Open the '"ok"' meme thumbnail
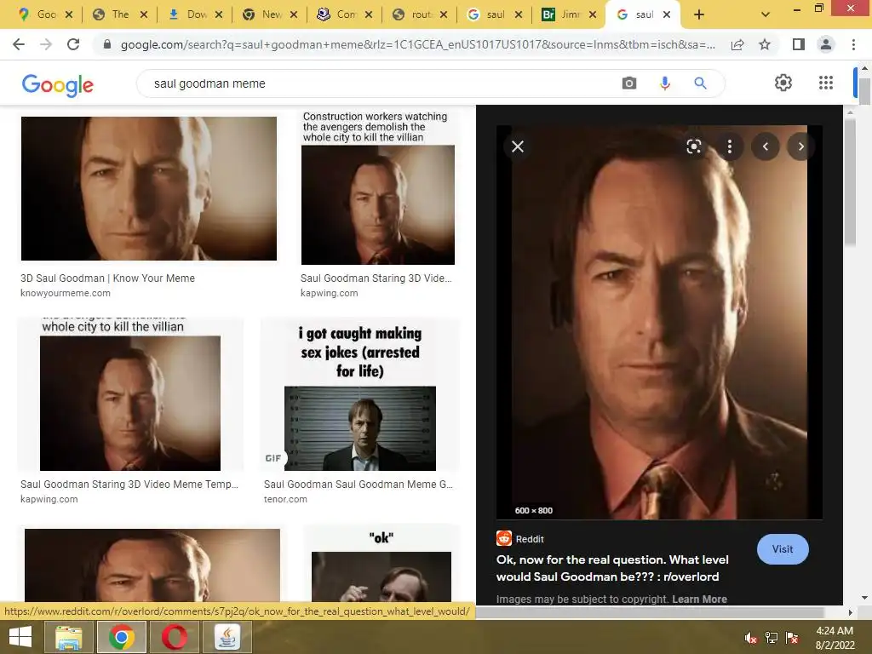Viewport: 872px width, 654px height. (x=381, y=565)
